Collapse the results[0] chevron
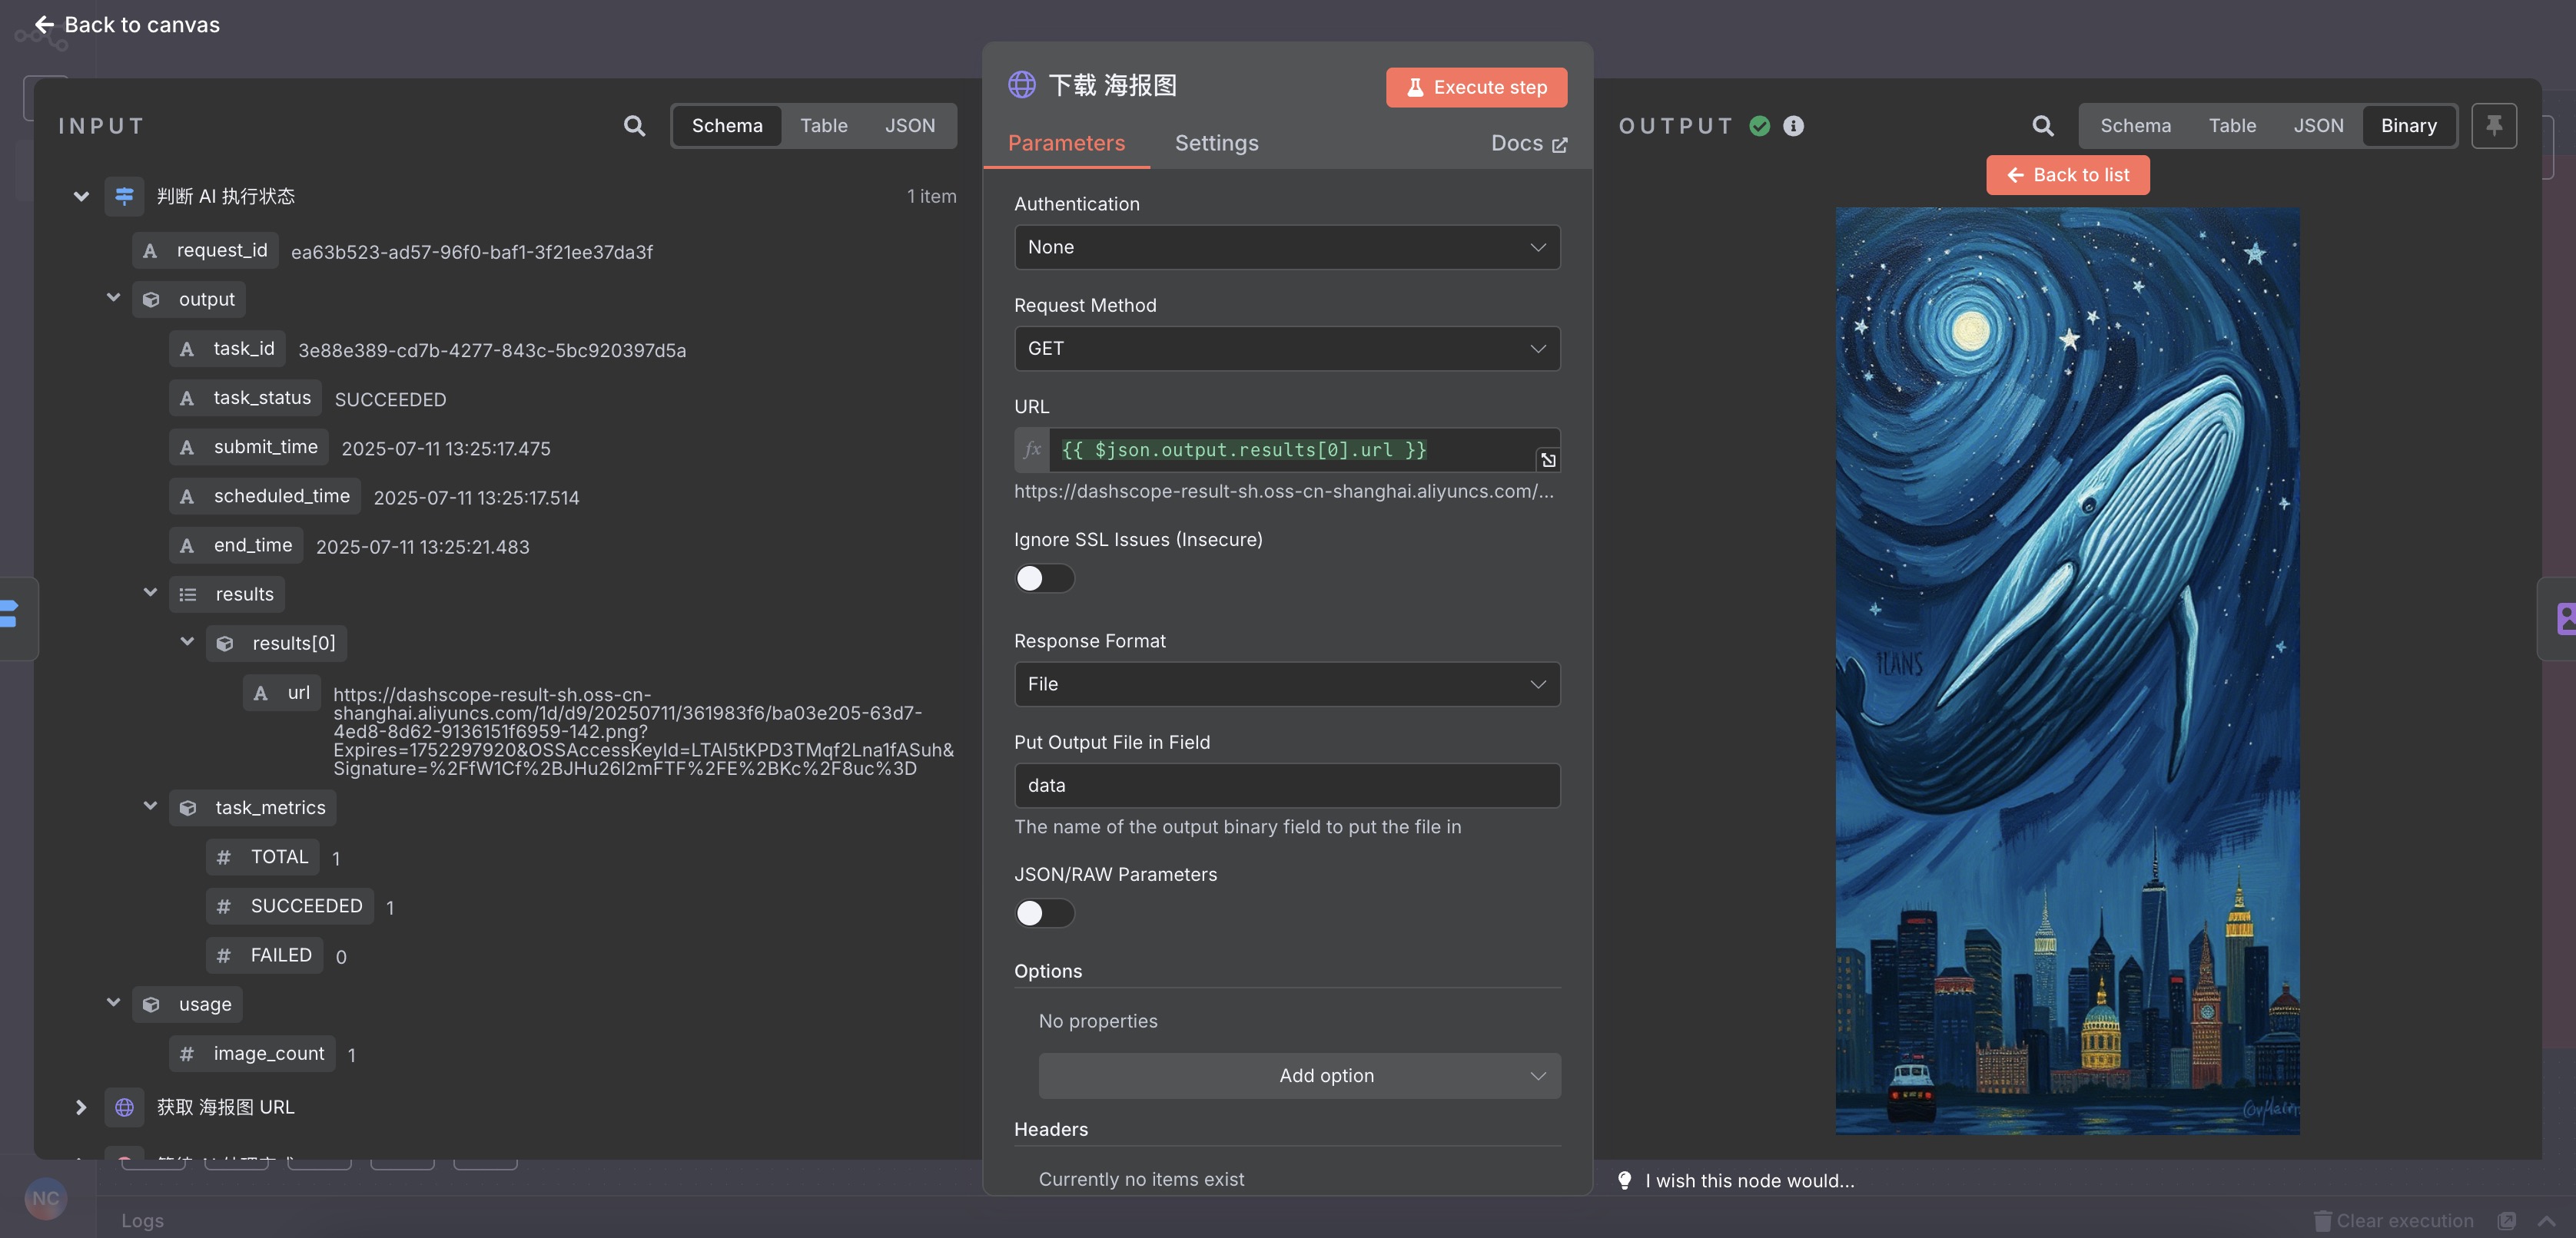 (x=187, y=641)
